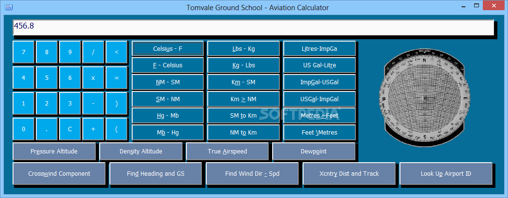Click the application icon in title bar
Image resolution: width=508 pixels, height=198 pixels.
pos(9,7)
